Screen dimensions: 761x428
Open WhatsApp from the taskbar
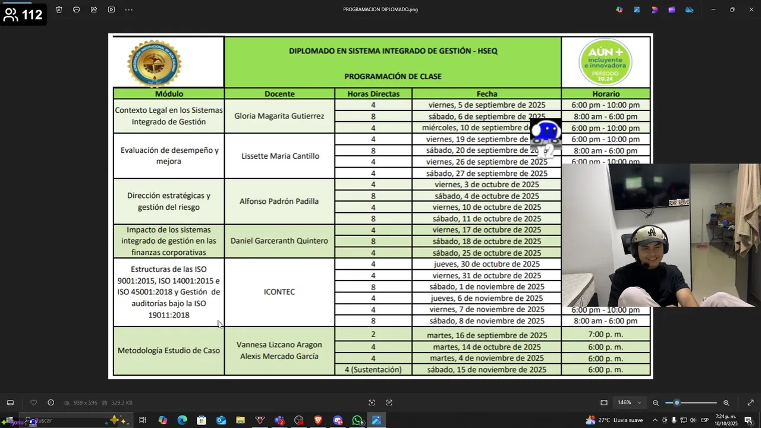[357, 420]
